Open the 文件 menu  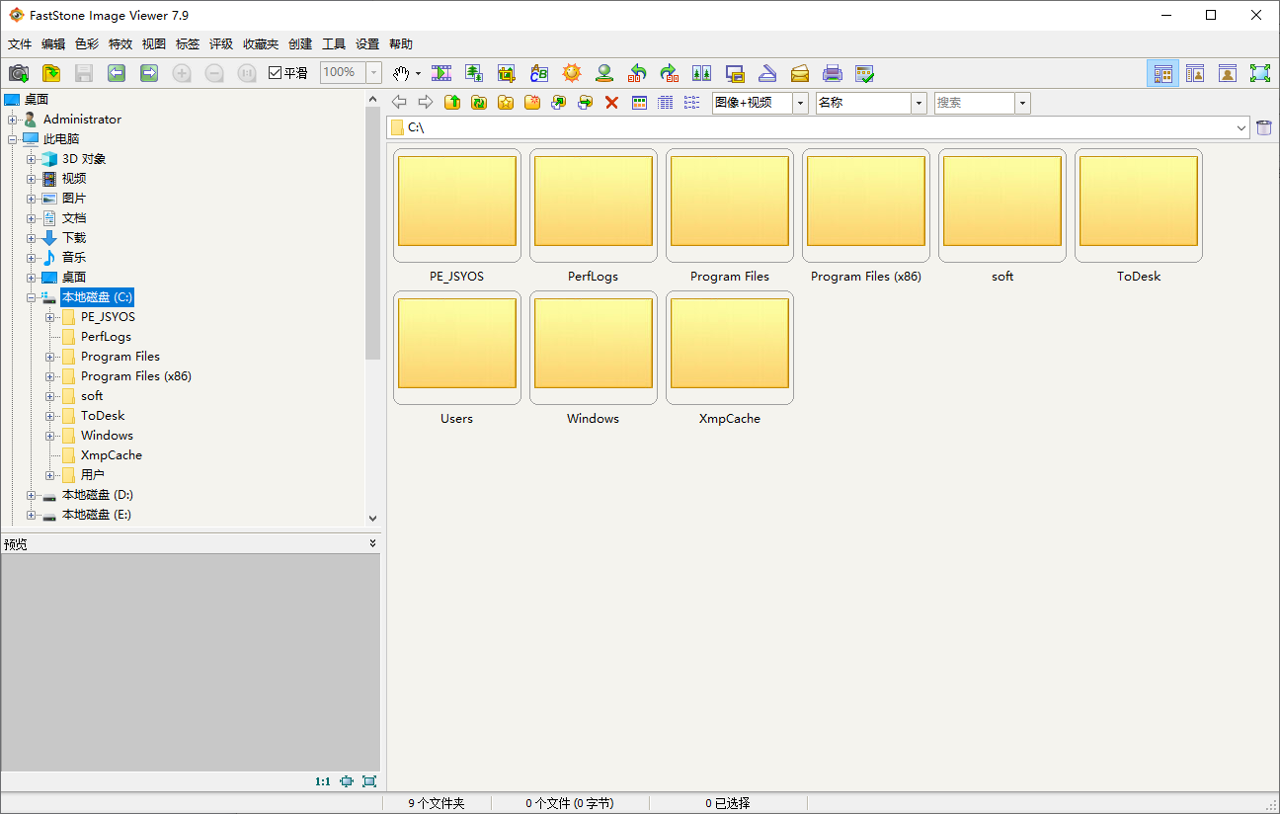20,44
